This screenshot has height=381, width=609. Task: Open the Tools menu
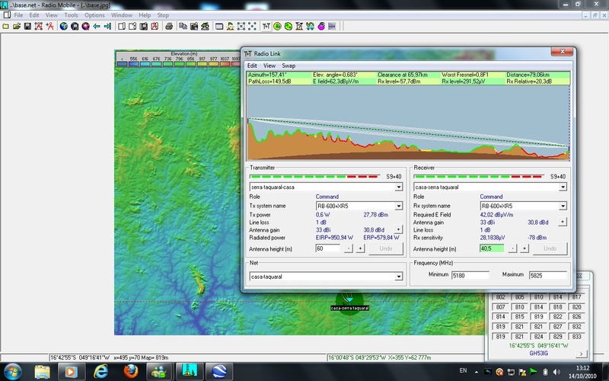[71, 15]
